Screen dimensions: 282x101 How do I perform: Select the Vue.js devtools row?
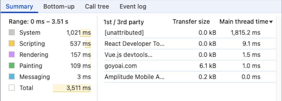click(x=190, y=55)
